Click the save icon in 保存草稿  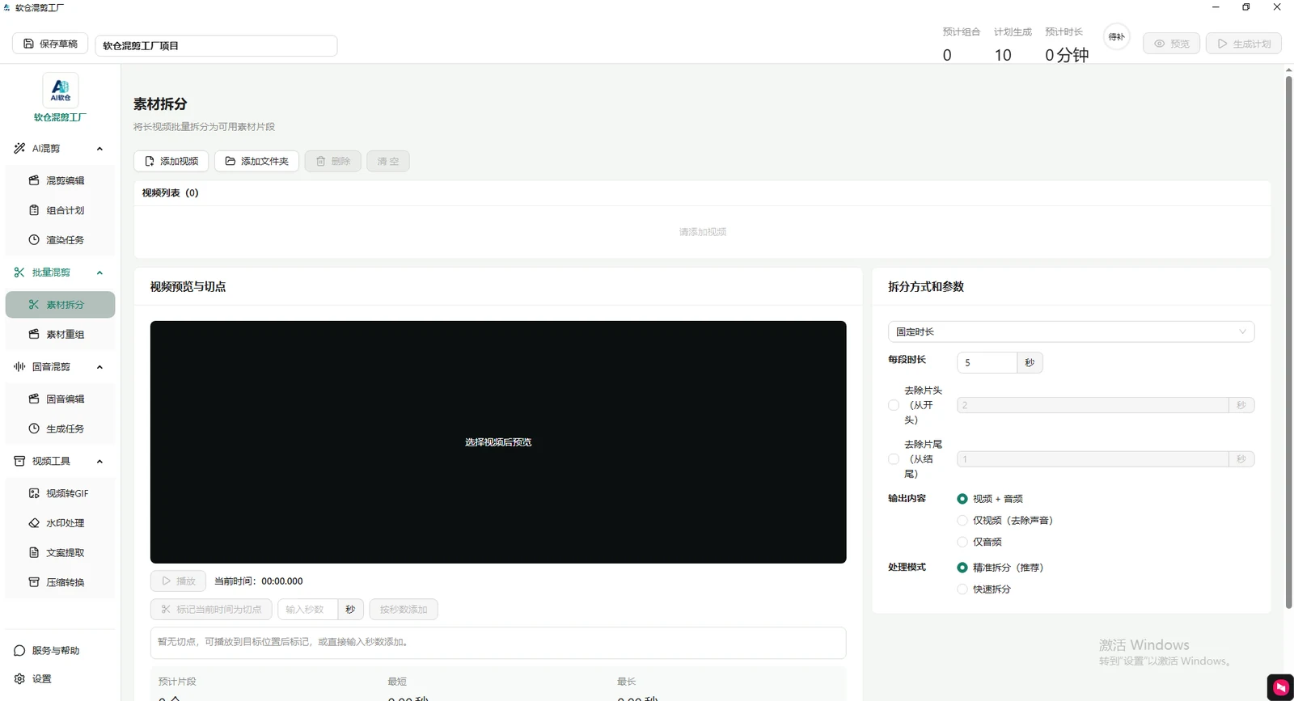pyautogui.click(x=28, y=44)
